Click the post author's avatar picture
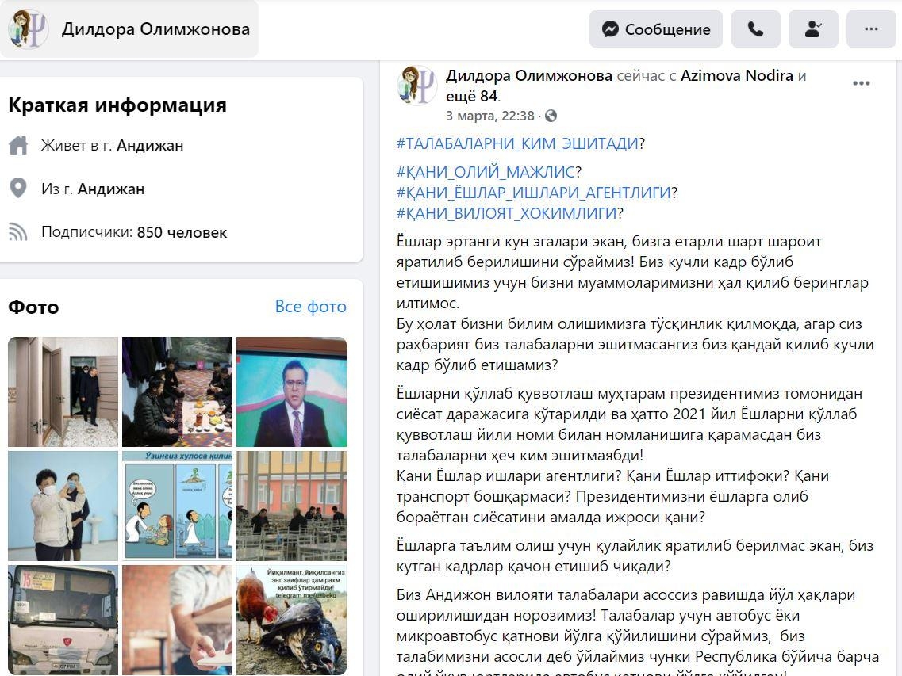 [x=417, y=85]
